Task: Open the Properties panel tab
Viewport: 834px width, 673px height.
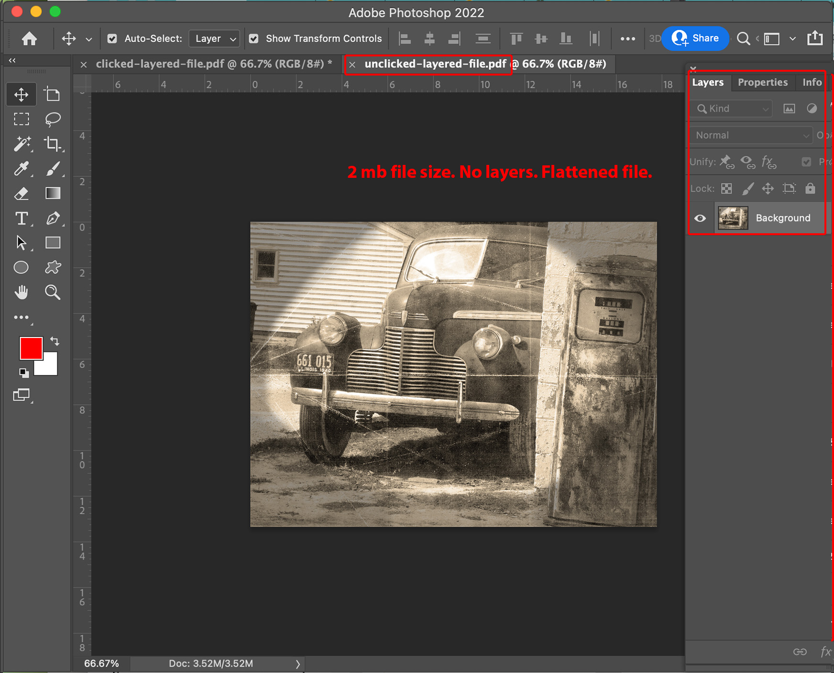Action: pyautogui.click(x=763, y=82)
